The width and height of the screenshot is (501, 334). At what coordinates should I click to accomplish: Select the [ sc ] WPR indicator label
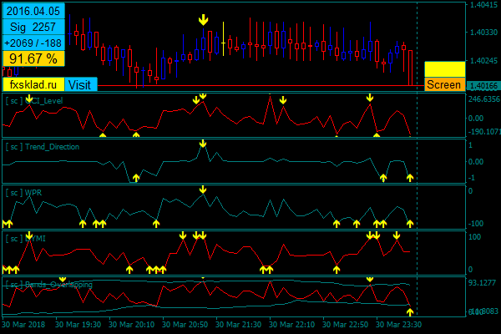click(23, 193)
